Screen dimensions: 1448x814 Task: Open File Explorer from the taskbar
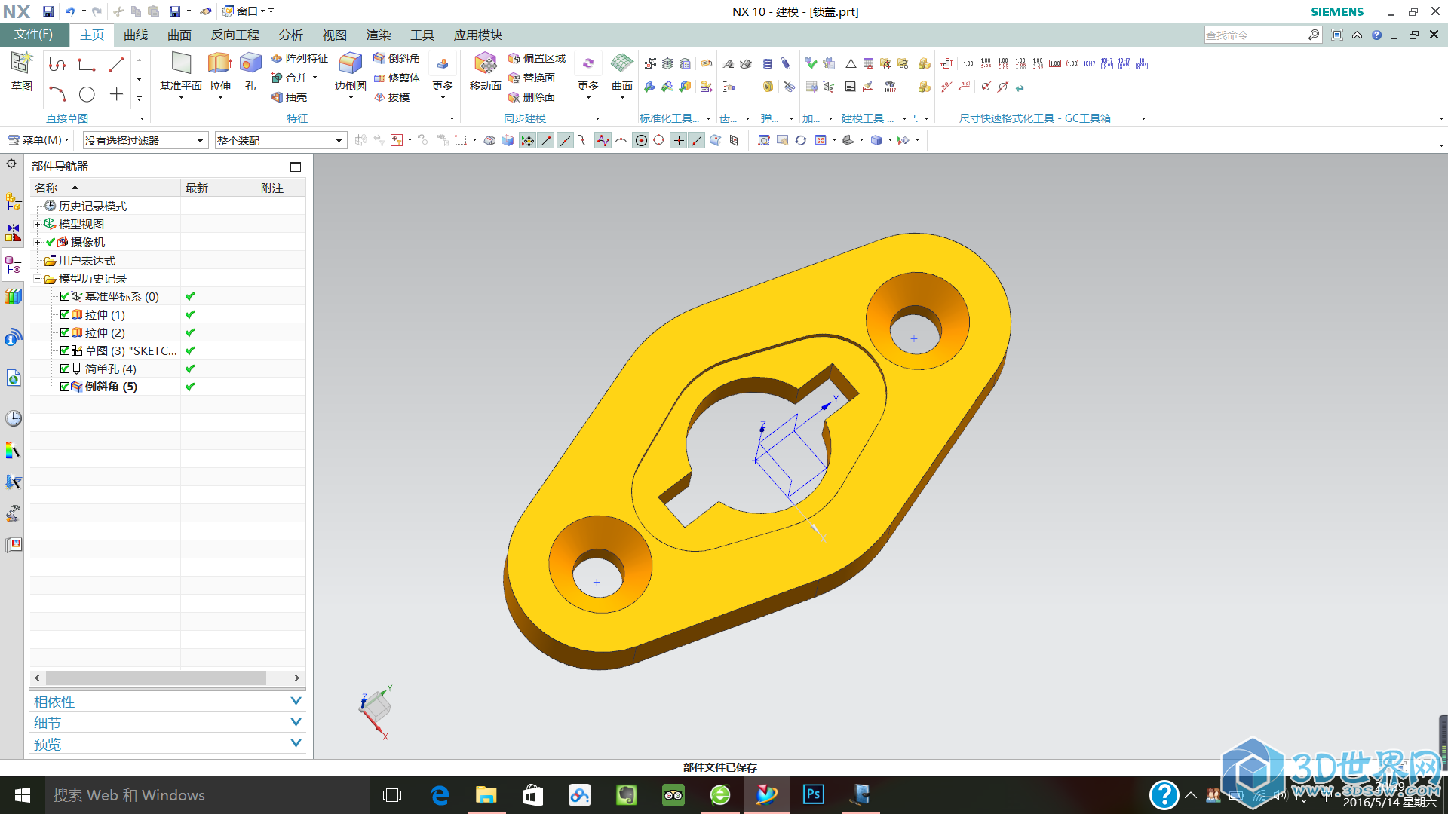486,794
